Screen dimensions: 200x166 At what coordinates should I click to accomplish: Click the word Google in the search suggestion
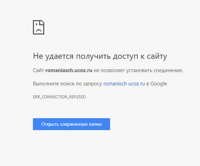159,84
